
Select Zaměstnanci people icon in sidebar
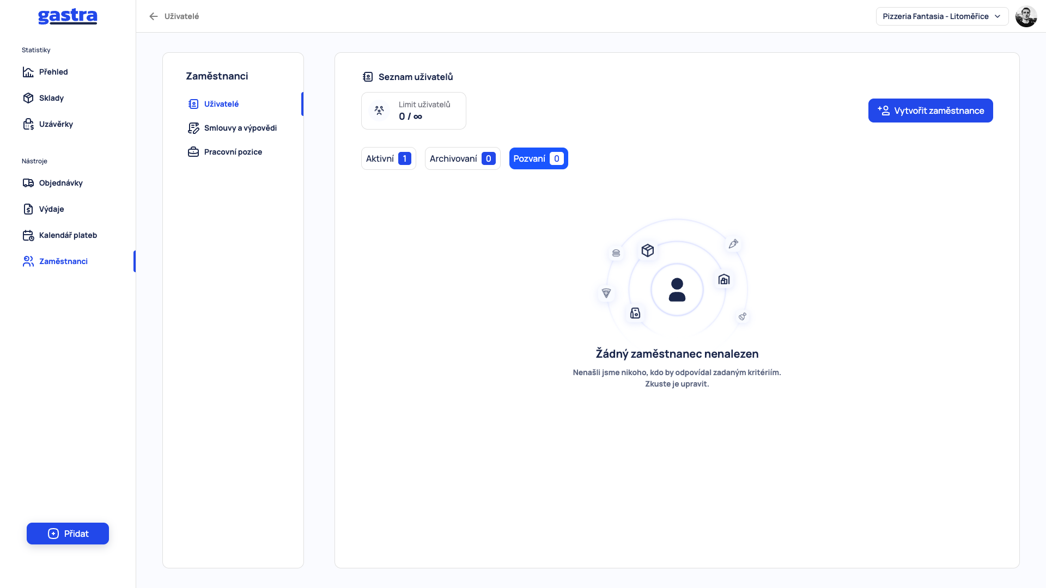28,261
